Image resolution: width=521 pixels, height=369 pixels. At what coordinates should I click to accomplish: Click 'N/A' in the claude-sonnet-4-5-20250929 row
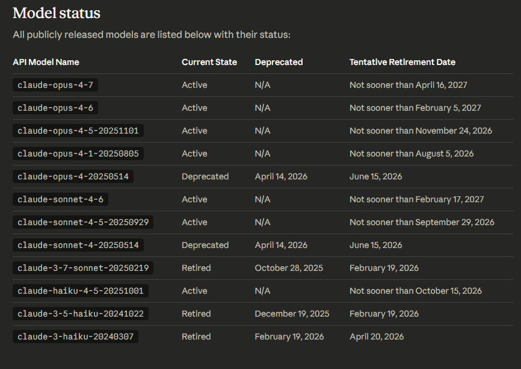click(262, 222)
